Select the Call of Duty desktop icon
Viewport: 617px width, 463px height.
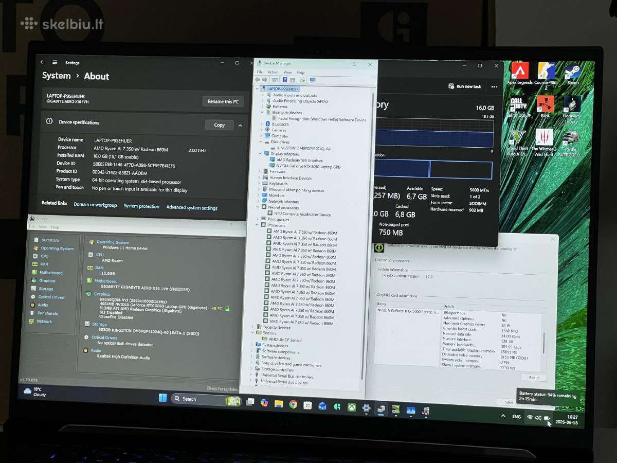519,106
